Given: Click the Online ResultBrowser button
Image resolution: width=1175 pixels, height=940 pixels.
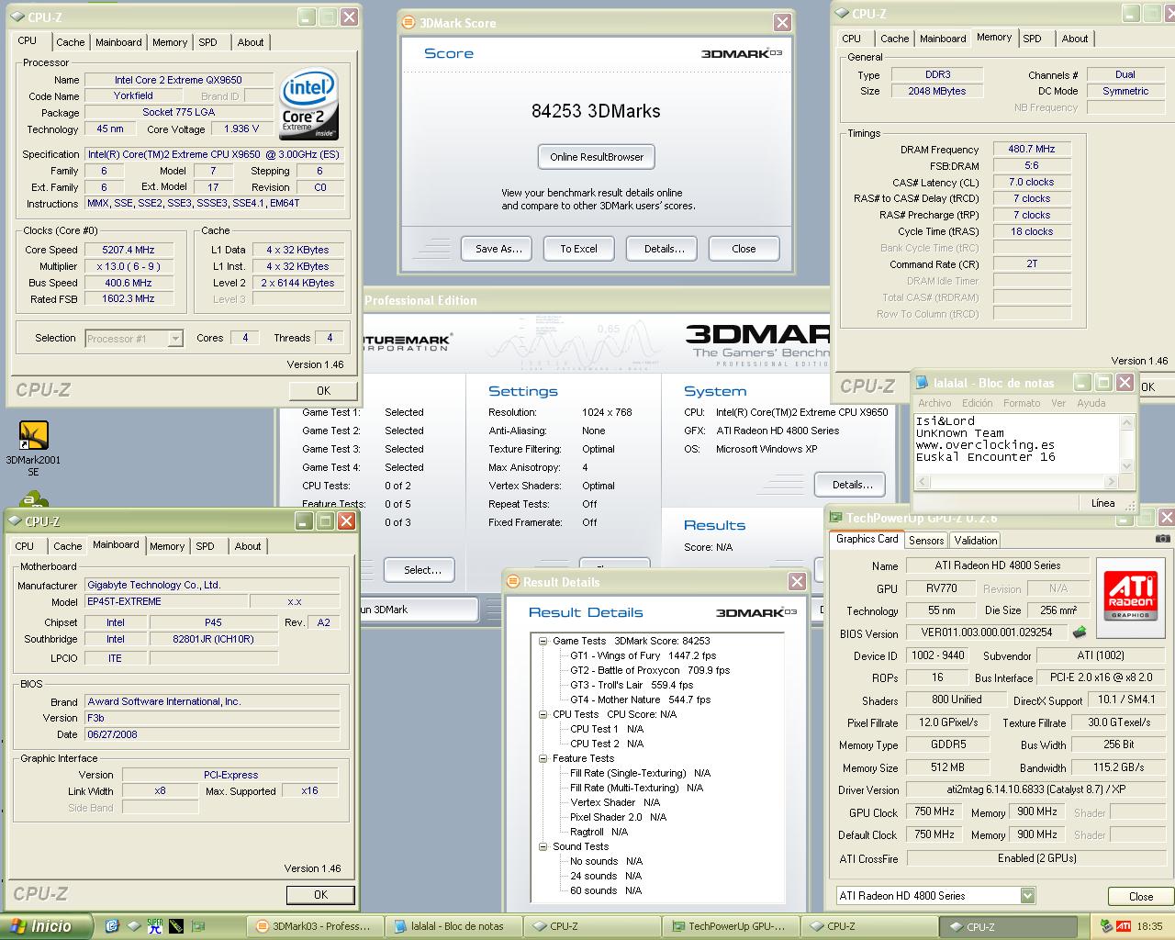Looking at the screenshot, I should pos(597,157).
